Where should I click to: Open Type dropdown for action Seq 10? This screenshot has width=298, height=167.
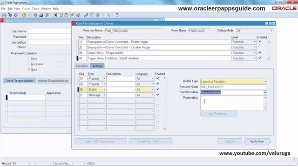pos(104,78)
